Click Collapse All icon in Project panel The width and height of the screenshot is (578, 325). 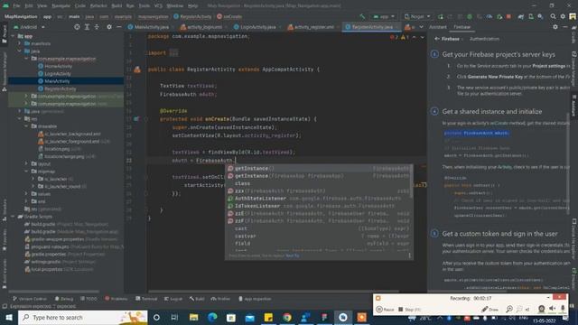click(97, 27)
